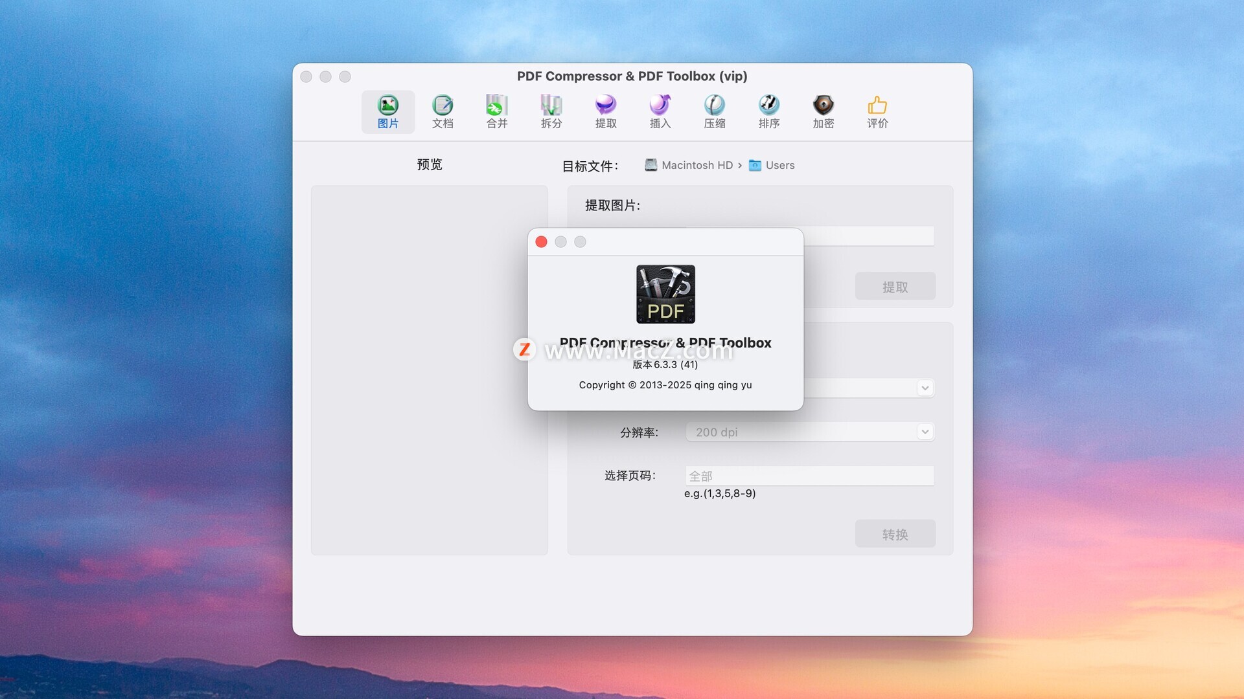Open the 插入 (Insert) tool

(660, 112)
